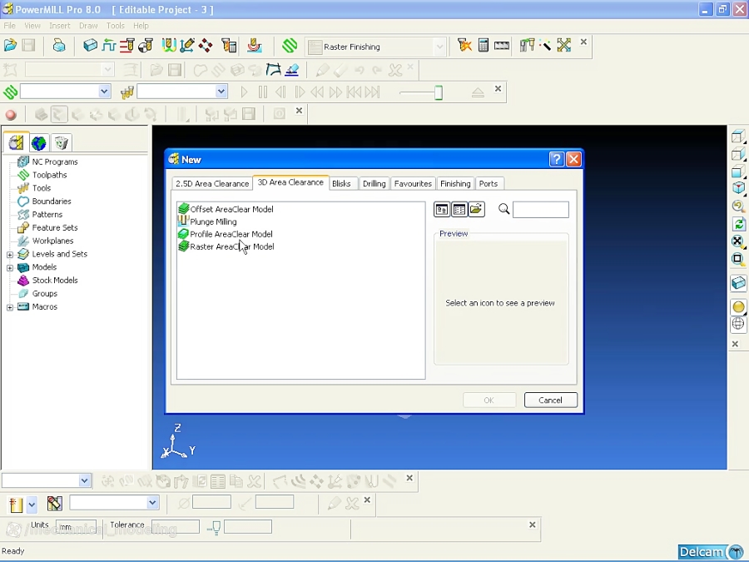The image size is (749, 562).
Task: Click list view button in New dialog
Action: (x=459, y=210)
